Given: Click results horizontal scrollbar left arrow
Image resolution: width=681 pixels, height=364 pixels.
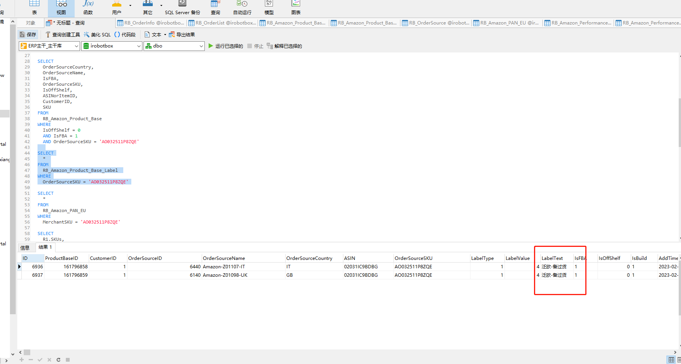Looking at the screenshot, I should pos(20,353).
